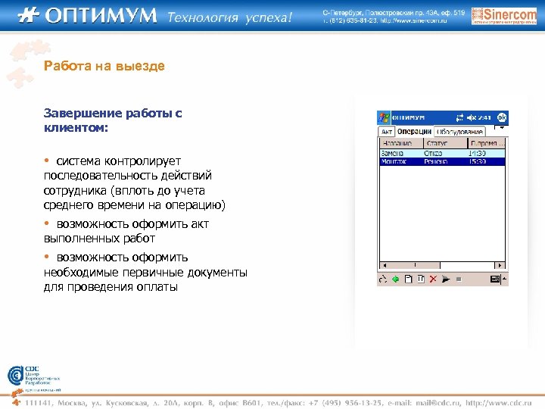Click the grey stop square icon

point(459,279)
